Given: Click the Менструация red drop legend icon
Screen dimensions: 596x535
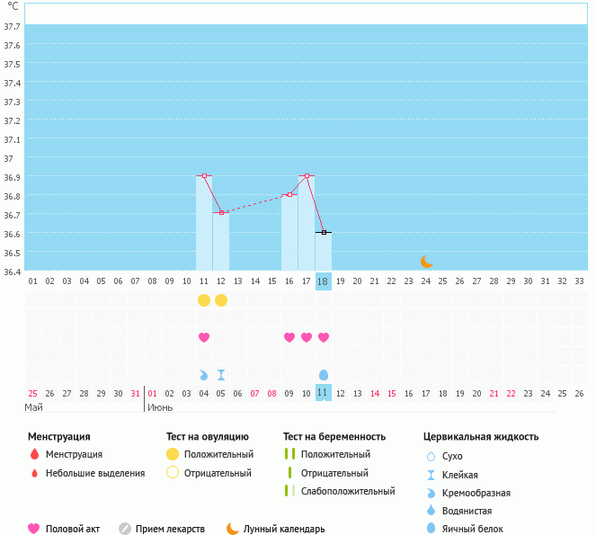Looking at the screenshot, I should [34, 454].
